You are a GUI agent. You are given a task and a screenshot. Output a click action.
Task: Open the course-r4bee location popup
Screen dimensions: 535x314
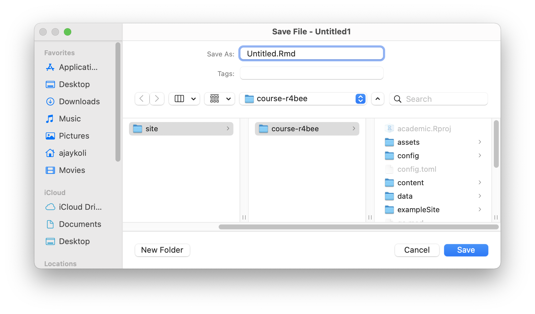303,99
